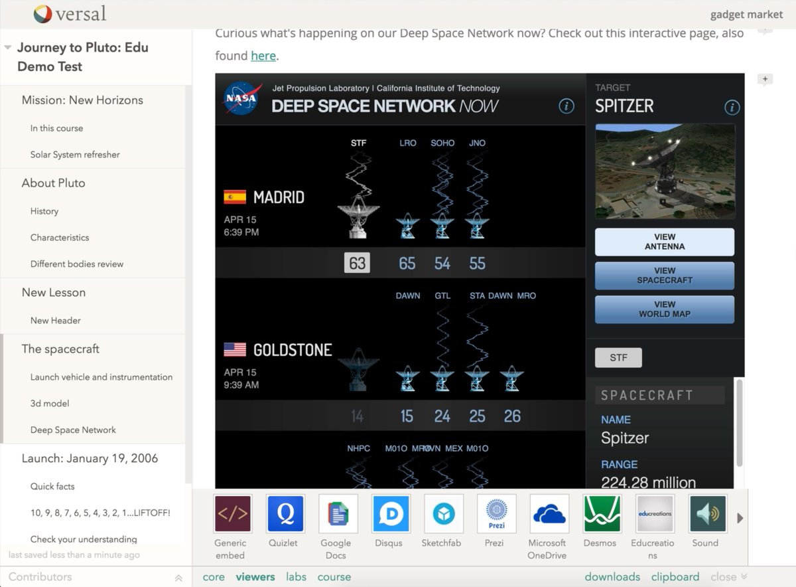Click the Spitzer antenna thumbnail image
Image resolution: width=796 pixels, height=587 pixels.
[x=665, y=171]
